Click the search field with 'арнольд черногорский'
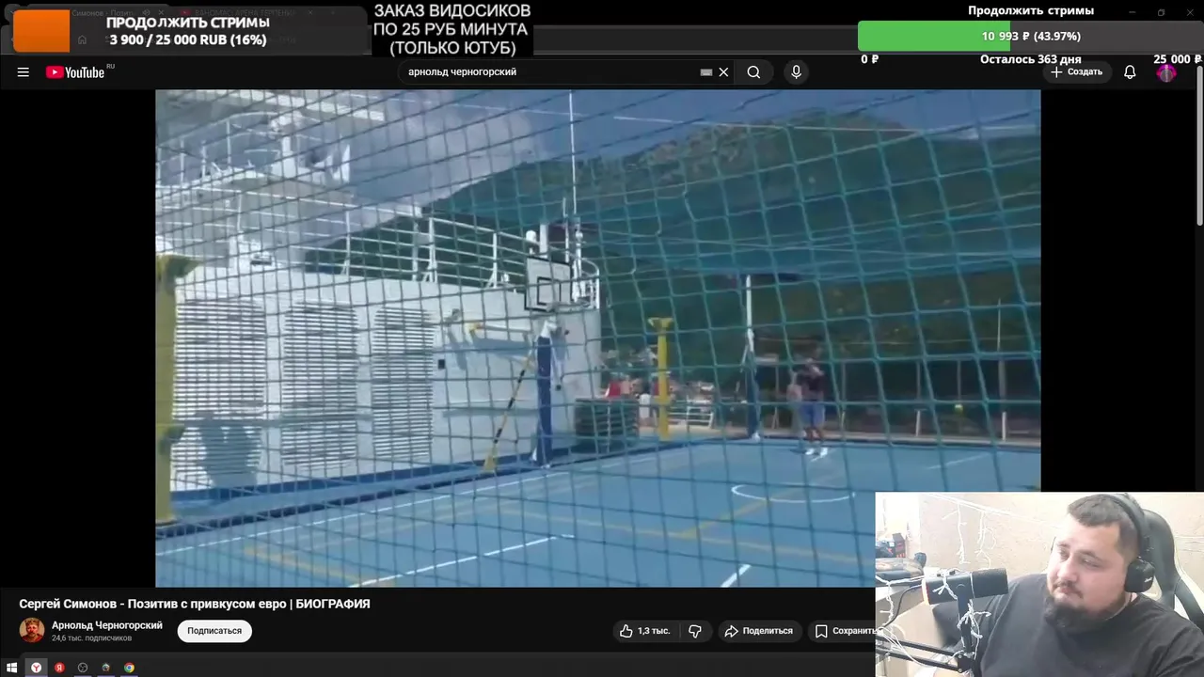The image size is (1204, 677). pos(550,72)
